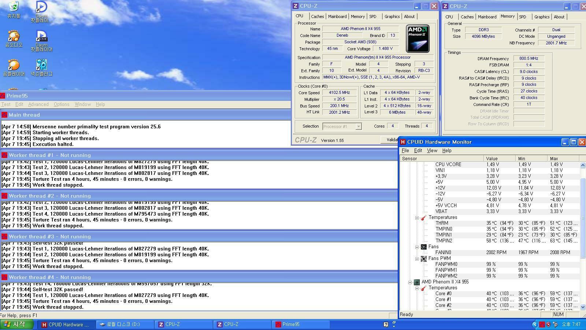The image size is (586, 330).
Task: Collapse the Fans PWM node
Action: pyautogui.click(x=417, y=258)
